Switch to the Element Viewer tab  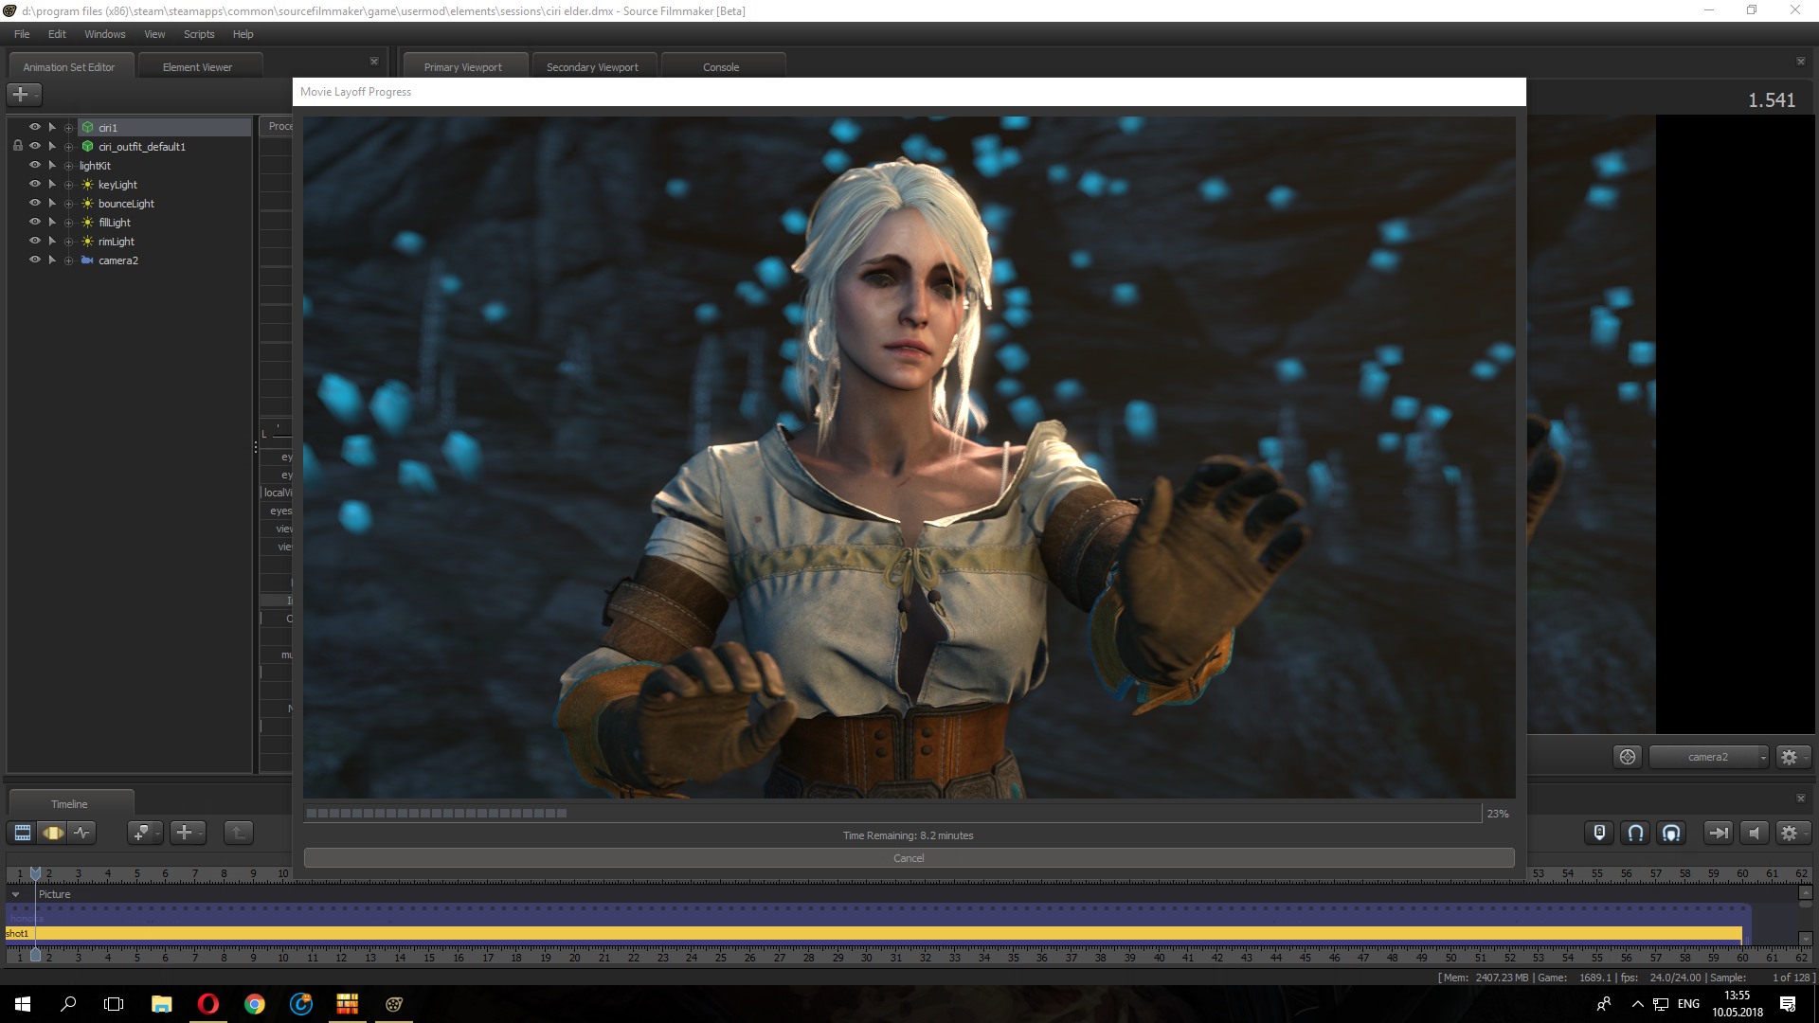pyautogui.click(x=197, y=67)
